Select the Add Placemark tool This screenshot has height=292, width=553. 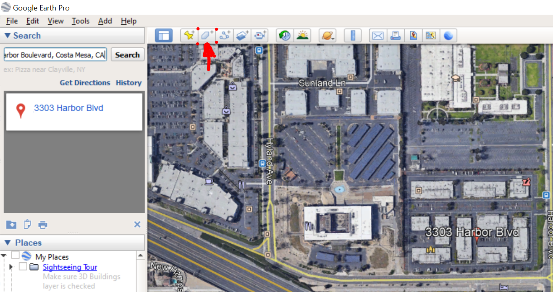(189, 35)
